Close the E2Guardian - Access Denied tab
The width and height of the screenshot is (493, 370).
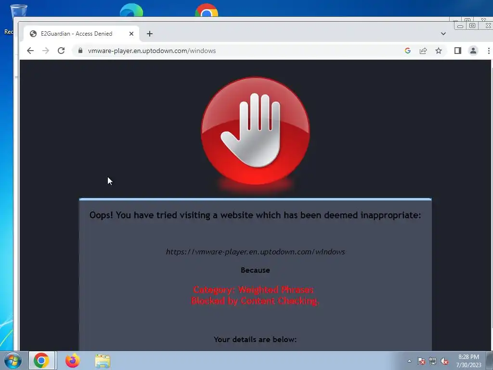(131, 34)
